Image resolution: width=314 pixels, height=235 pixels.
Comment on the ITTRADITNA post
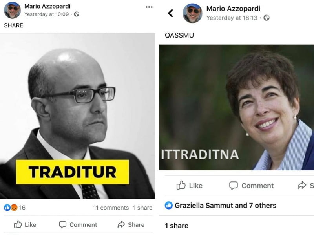click(x=252, y=185)
